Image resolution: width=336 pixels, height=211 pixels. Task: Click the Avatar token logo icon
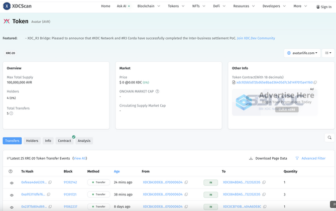click(x=7, y=21)
